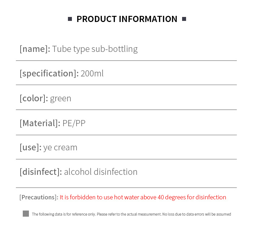This screenshot has width=254, height=230.
Task: Click the PE/PP material value
Action: pos(74,123)
